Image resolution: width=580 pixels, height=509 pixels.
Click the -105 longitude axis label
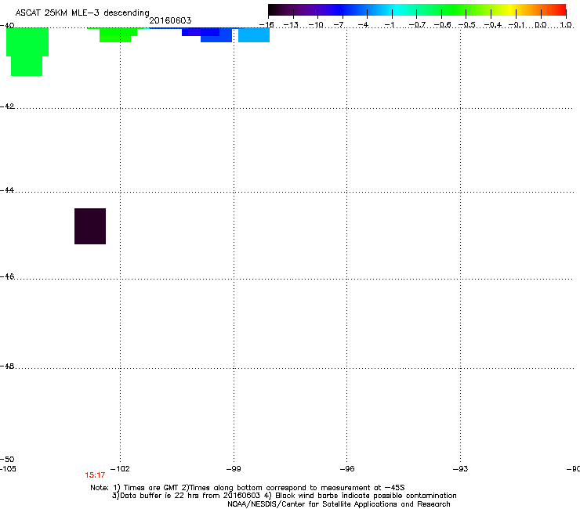pos(8,469)
